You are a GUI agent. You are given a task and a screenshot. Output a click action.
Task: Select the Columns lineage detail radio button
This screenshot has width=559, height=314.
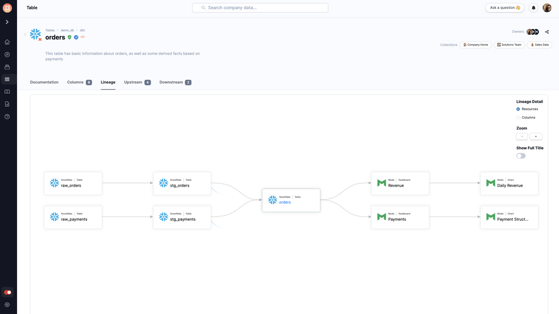(x=518, y=117)
